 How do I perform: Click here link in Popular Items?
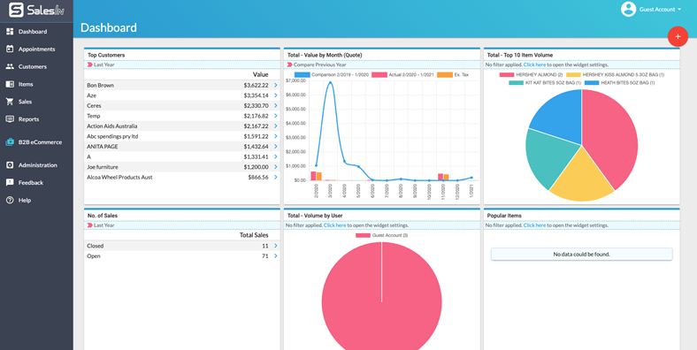tap(534, 225)
